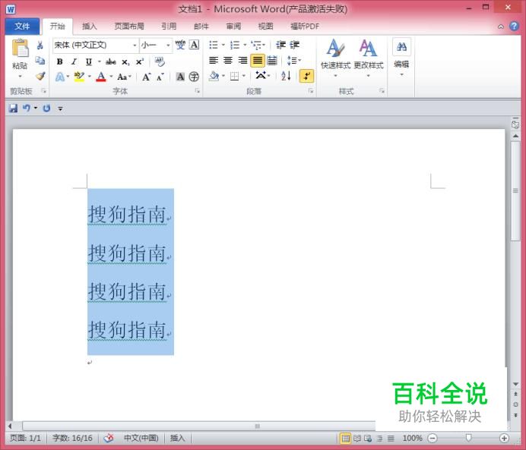
Task: Open Quick Styles gallery
Action: (335, 58)
